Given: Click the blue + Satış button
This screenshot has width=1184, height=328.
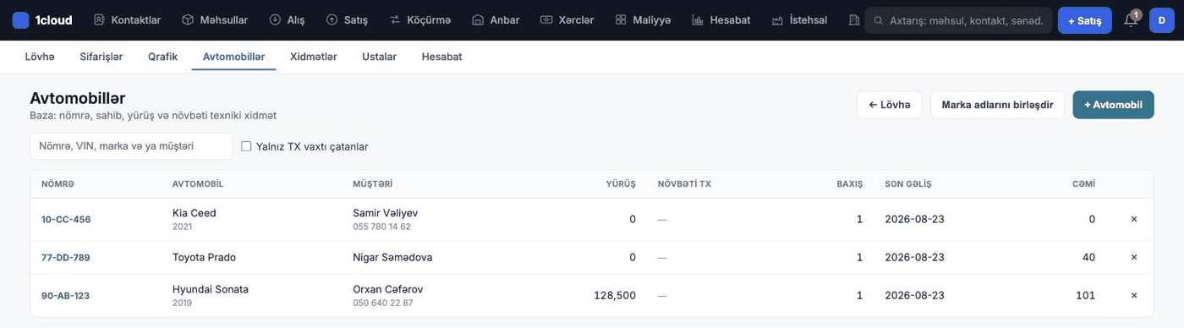Looking at the screenshot, I should (x=1084, y=20).
